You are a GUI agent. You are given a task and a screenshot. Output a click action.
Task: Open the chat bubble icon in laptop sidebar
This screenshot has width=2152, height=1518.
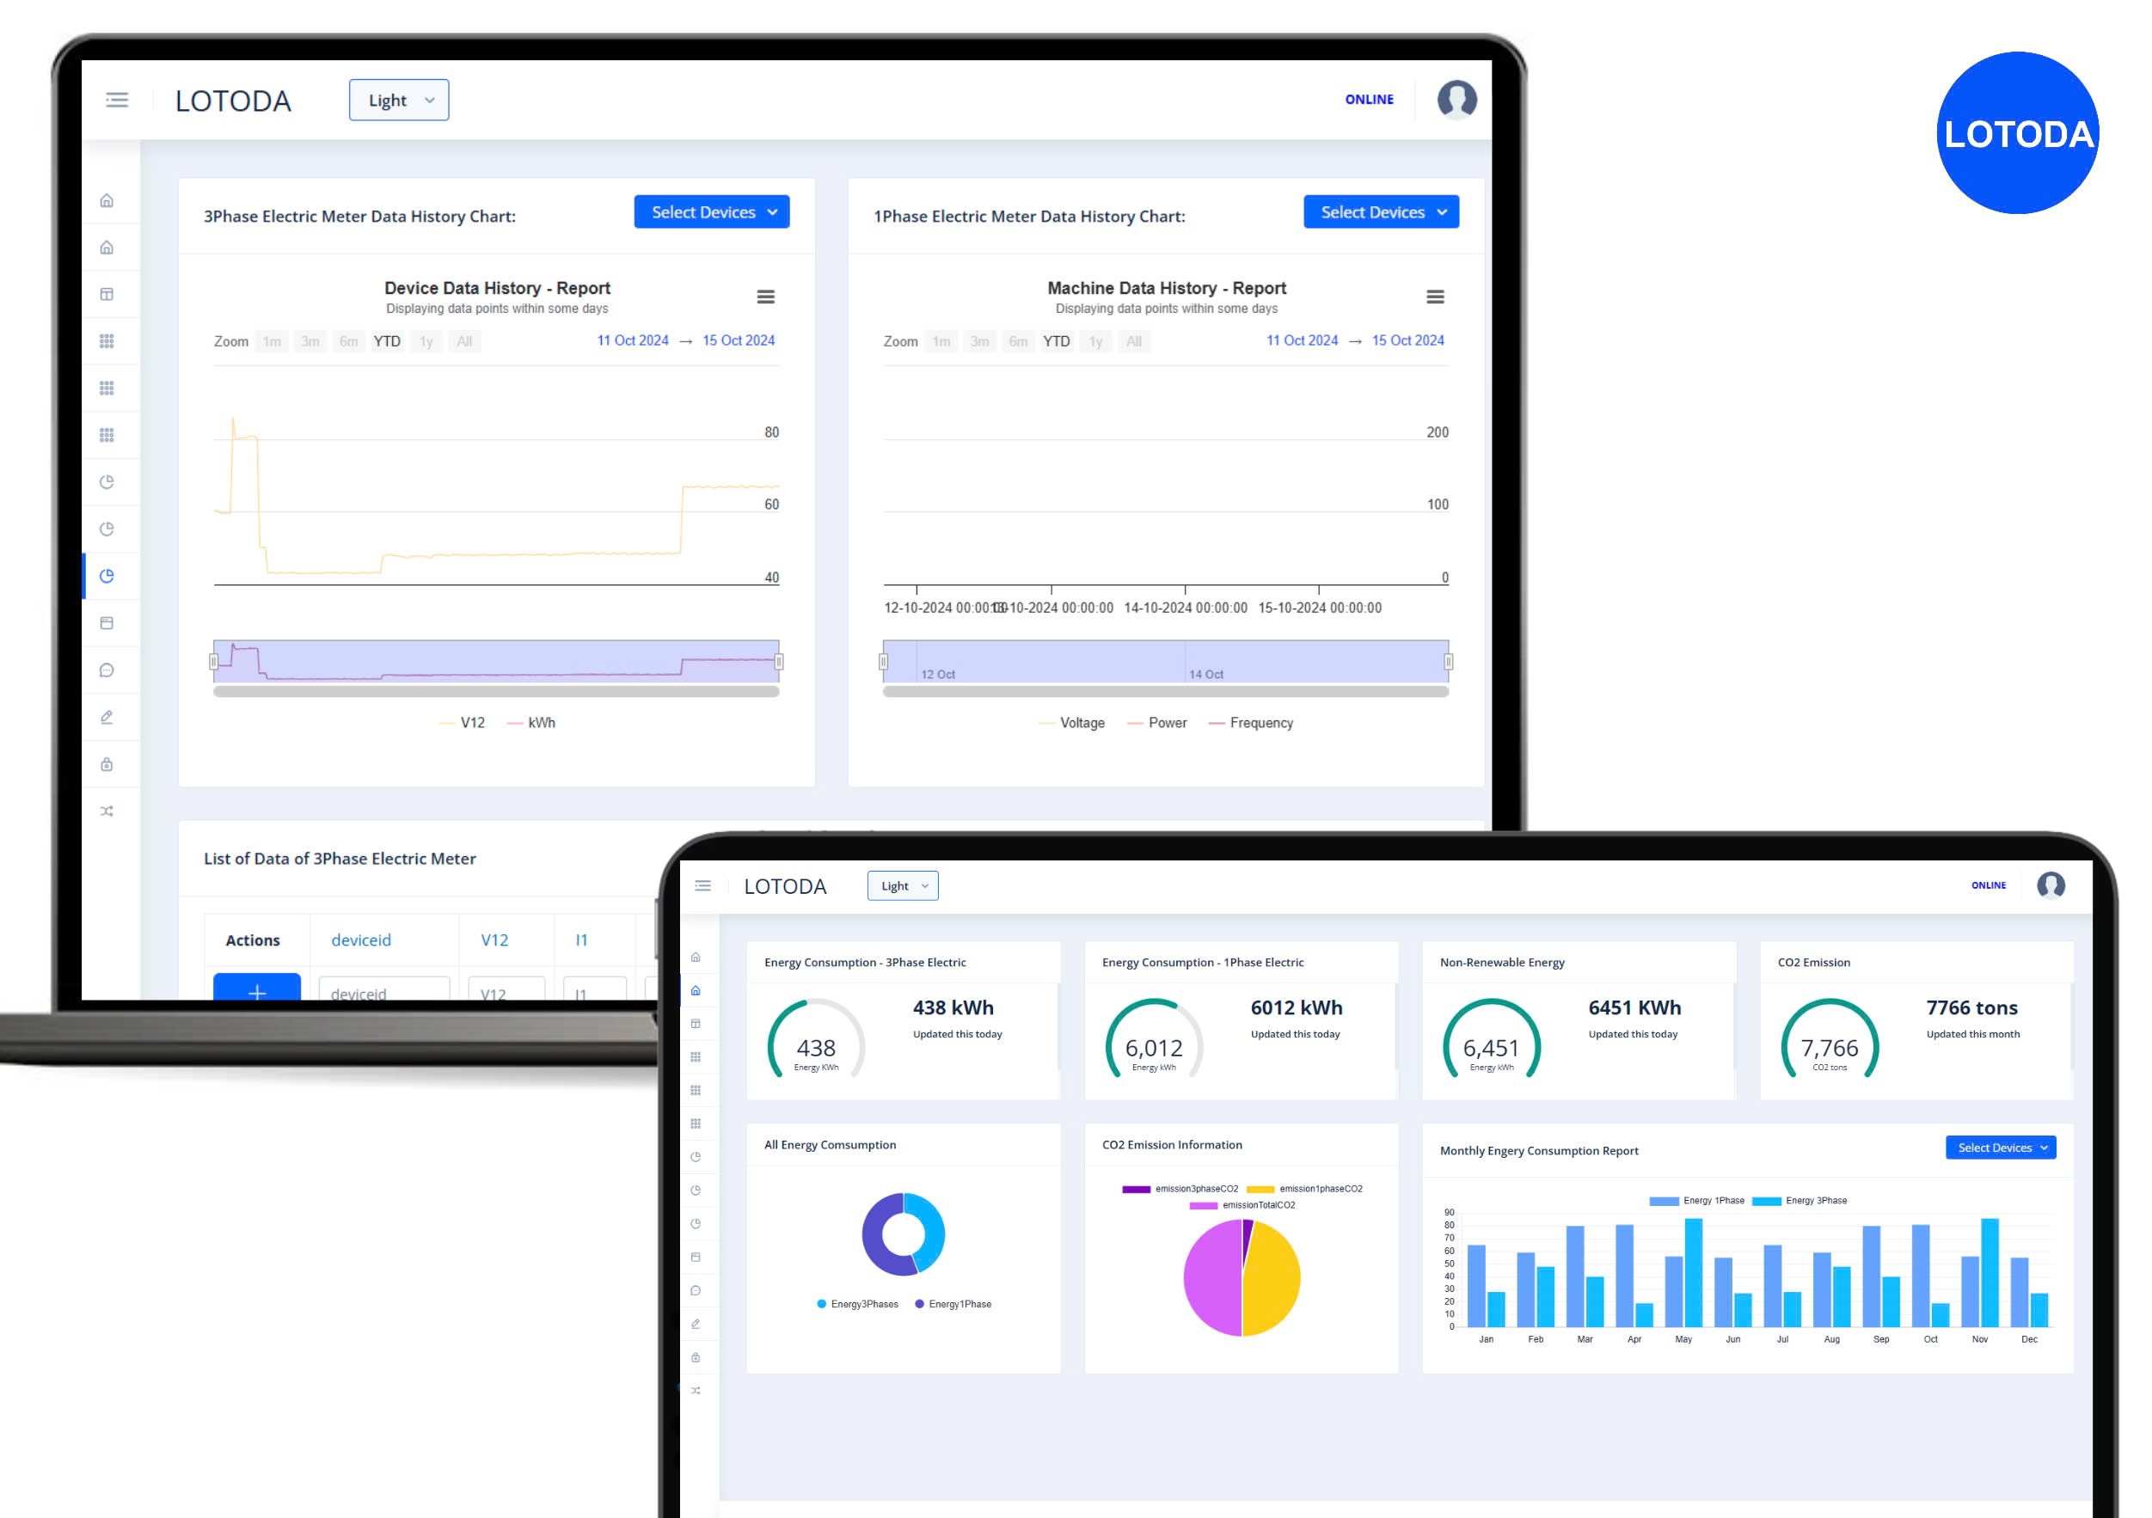[107, 670]
